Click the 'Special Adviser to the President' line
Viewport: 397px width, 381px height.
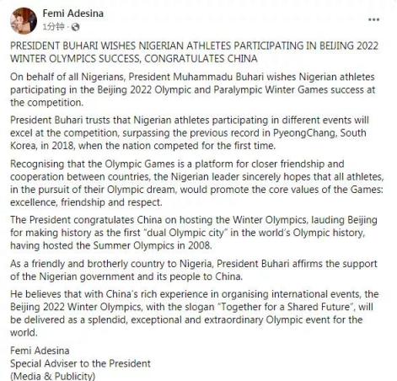(80, 363)
